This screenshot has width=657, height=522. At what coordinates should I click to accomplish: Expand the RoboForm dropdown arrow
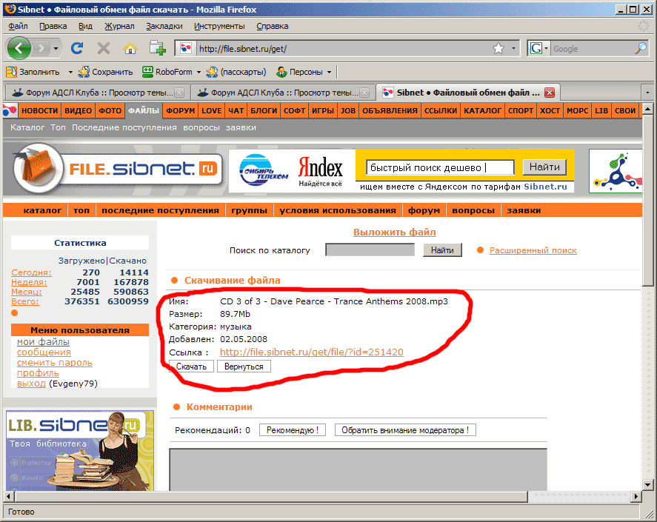coord(199,72)
